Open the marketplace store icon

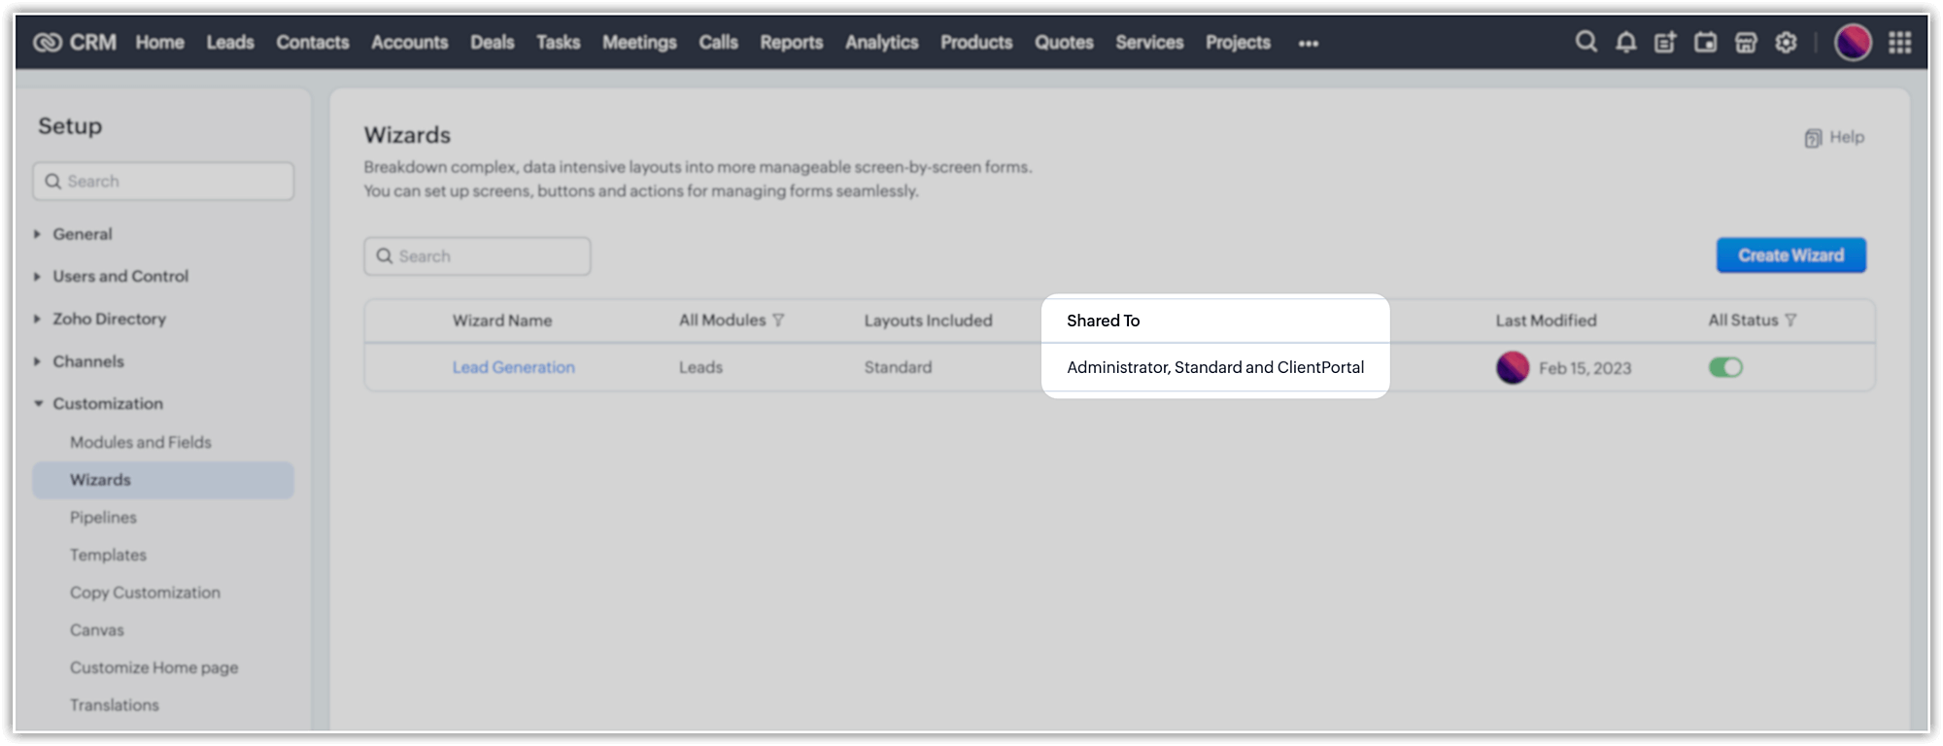coord(1746,42)
